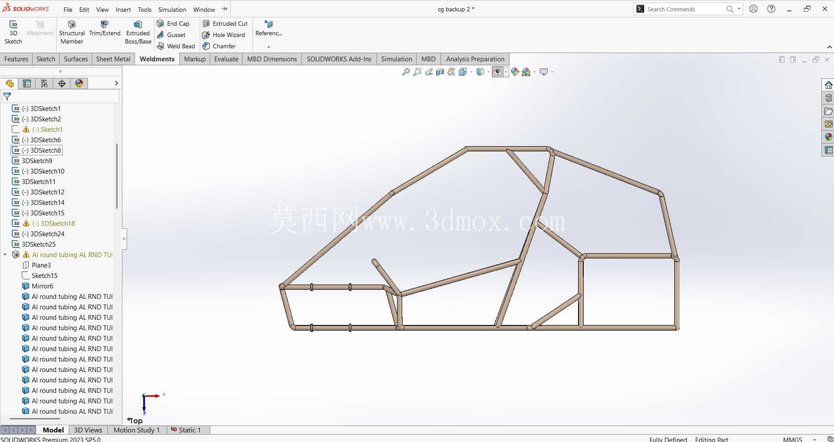Add a Weld Bead

[x=176, y=46]
